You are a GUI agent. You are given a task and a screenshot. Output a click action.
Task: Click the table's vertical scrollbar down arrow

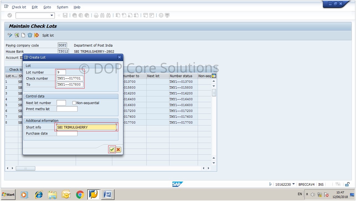[214, 163]
